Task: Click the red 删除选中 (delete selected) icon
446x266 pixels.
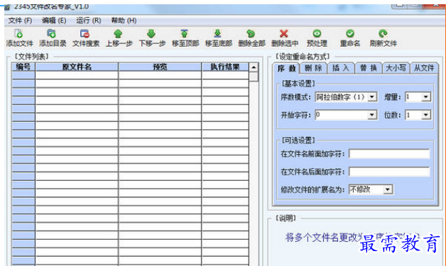Action: pos(284,33)
